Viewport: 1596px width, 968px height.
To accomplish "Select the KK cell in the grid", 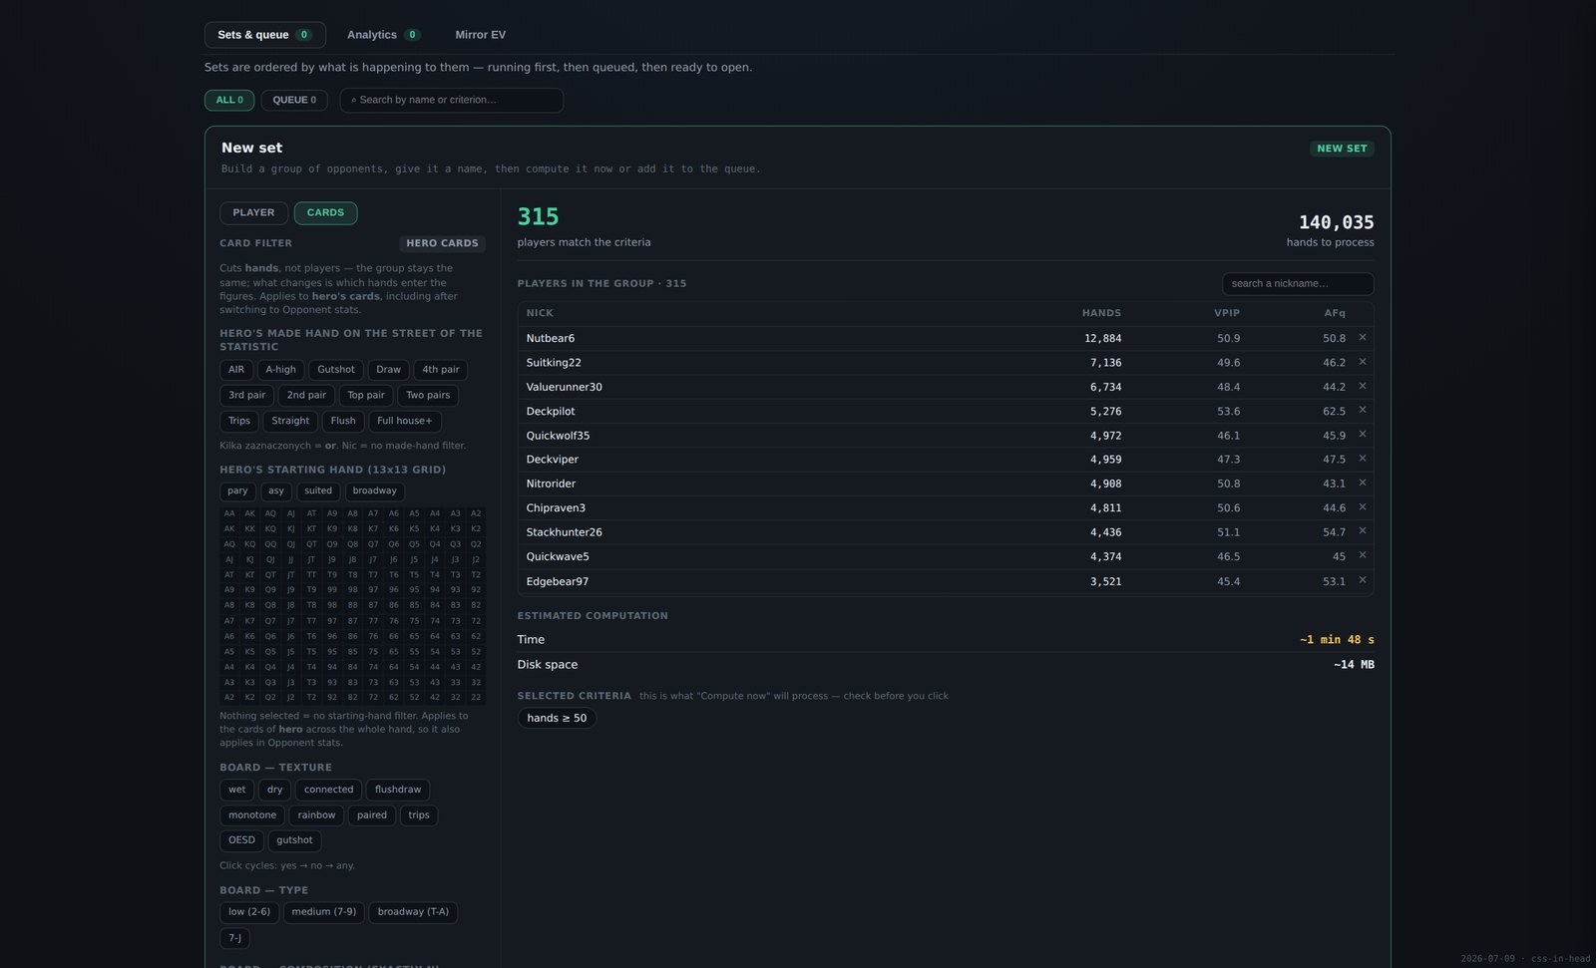I will pyautogui.click(x=250, y=529).
